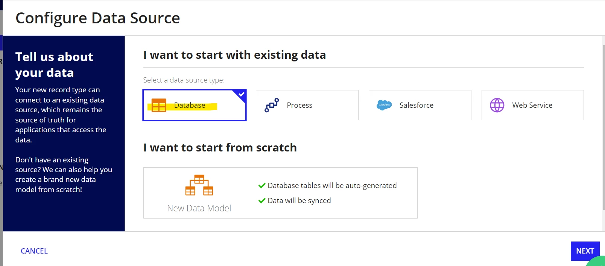The width and height of the screenshot is (605, 266).
Task: Click Database tables will be auto-generated text
Action: [x=332, y=185]
